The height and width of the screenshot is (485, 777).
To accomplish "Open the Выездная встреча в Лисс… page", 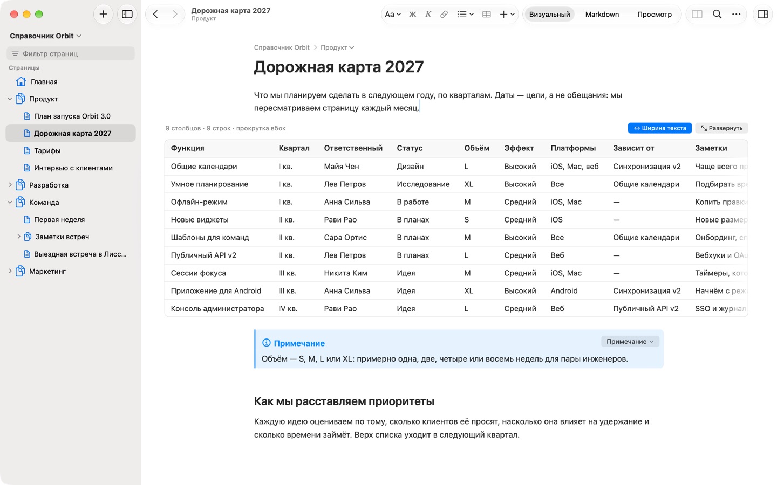I will tap(71, 254).
